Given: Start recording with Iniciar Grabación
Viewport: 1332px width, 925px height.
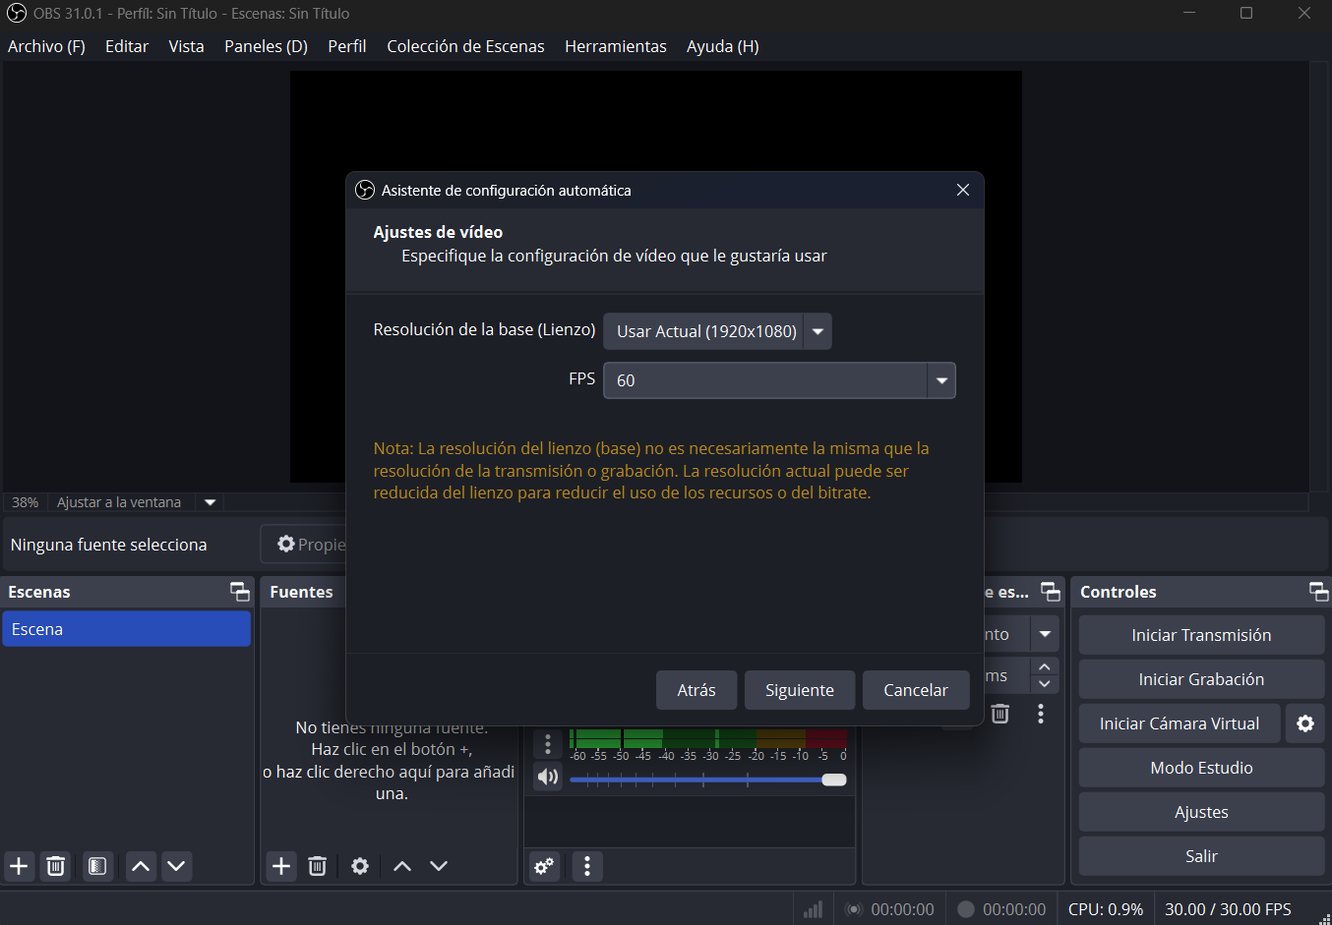Looking at the screenshot, I should [x=1201, y=679].
